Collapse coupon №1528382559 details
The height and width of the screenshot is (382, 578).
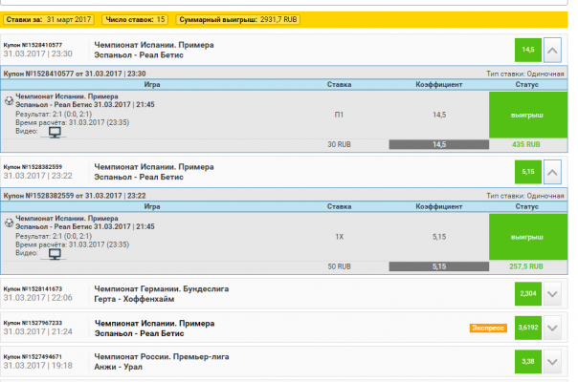552,172
